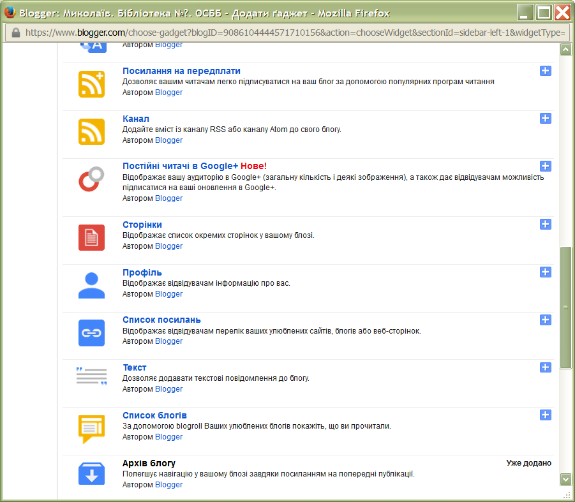
Task: Click the Список блогів blogroll description
Action: [x=257, y=426]
